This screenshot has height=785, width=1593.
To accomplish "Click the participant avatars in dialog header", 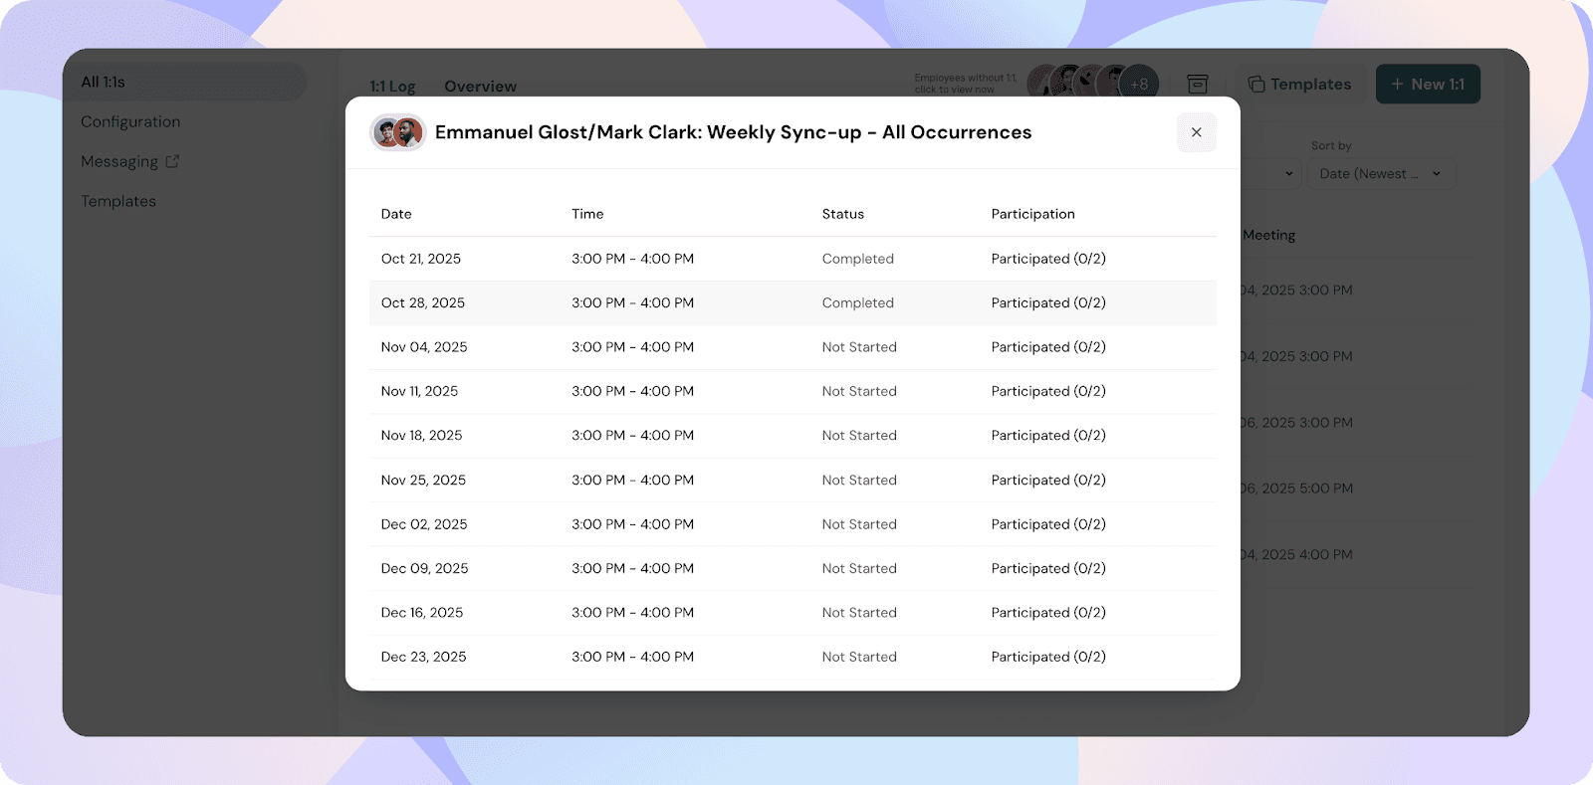I will 397,132.
